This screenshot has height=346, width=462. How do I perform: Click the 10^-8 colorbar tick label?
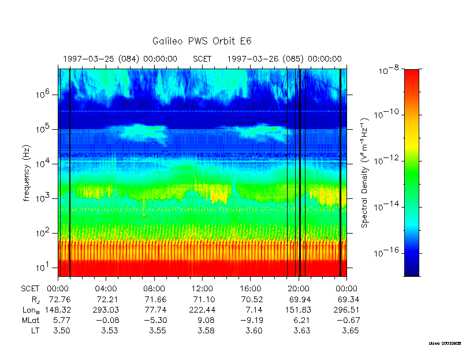pyautogui.click(x=389, y=70)
